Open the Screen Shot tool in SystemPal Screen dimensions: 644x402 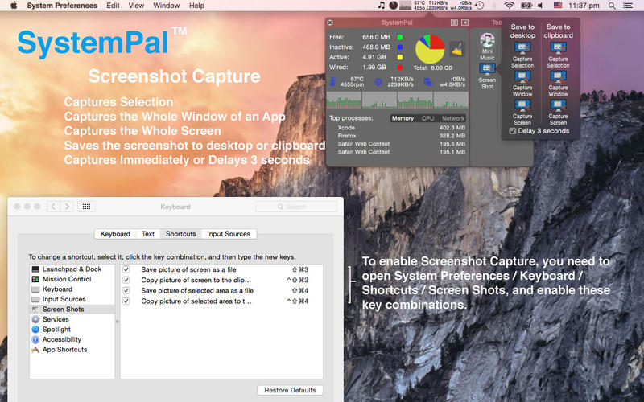tap(487, 76)
